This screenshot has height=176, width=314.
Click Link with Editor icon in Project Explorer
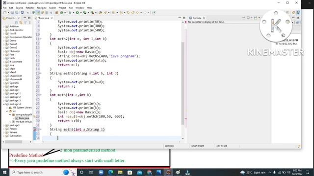21,22
